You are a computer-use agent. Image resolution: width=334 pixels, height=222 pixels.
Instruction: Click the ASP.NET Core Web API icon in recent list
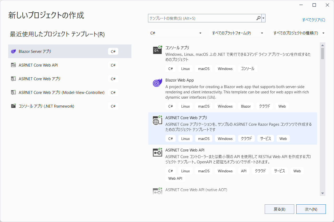click(13, 65)
